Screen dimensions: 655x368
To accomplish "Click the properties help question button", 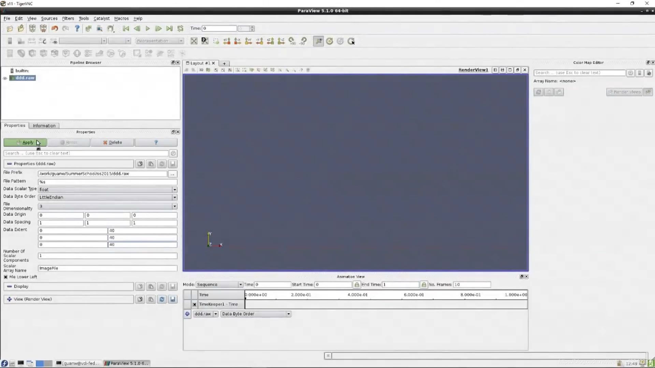I will 156,142.
